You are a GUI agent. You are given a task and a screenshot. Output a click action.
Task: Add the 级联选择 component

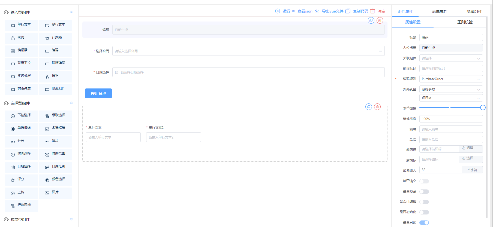(x=56, y=116)
